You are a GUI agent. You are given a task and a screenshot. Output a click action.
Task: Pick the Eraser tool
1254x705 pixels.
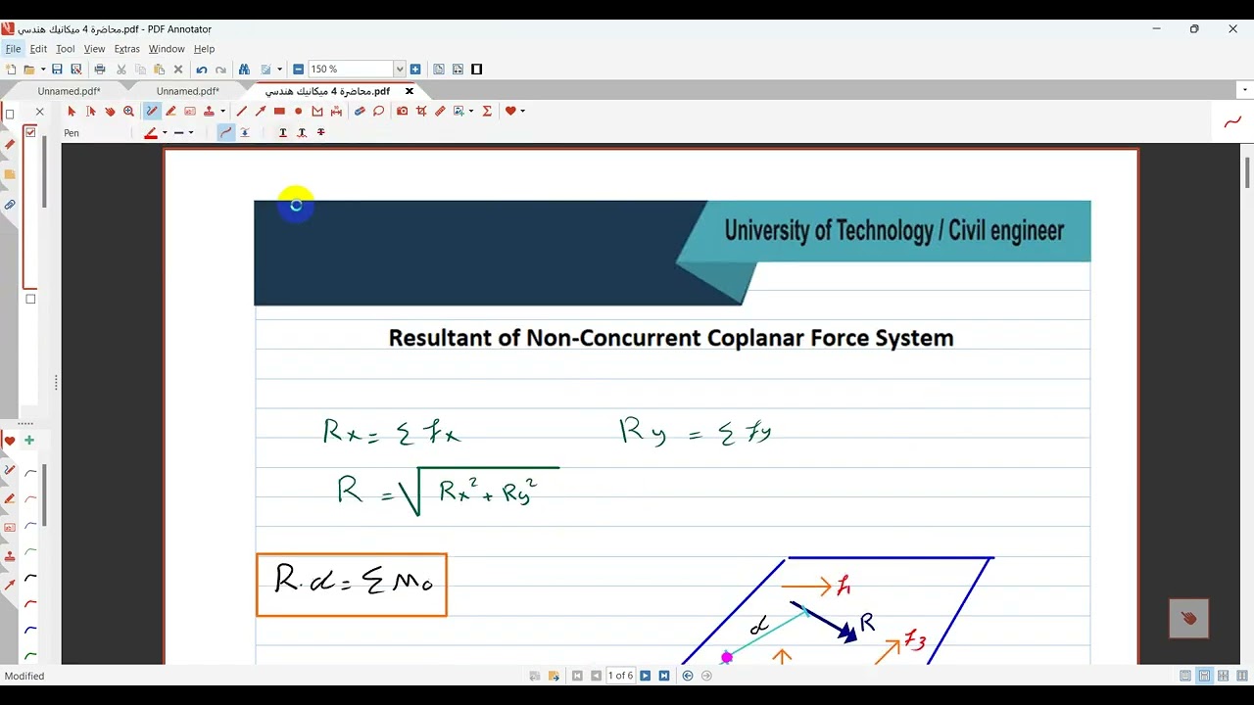click(x=360, y=112)
